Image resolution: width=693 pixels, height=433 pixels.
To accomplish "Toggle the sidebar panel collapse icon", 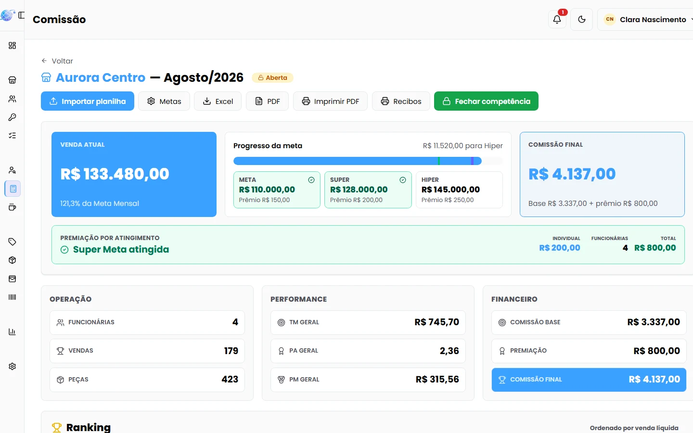I will 21,15.
